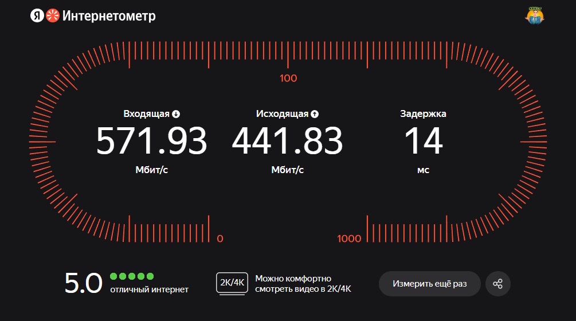Click the five green rating dots

pyautogui.click(x=132, y=276)
